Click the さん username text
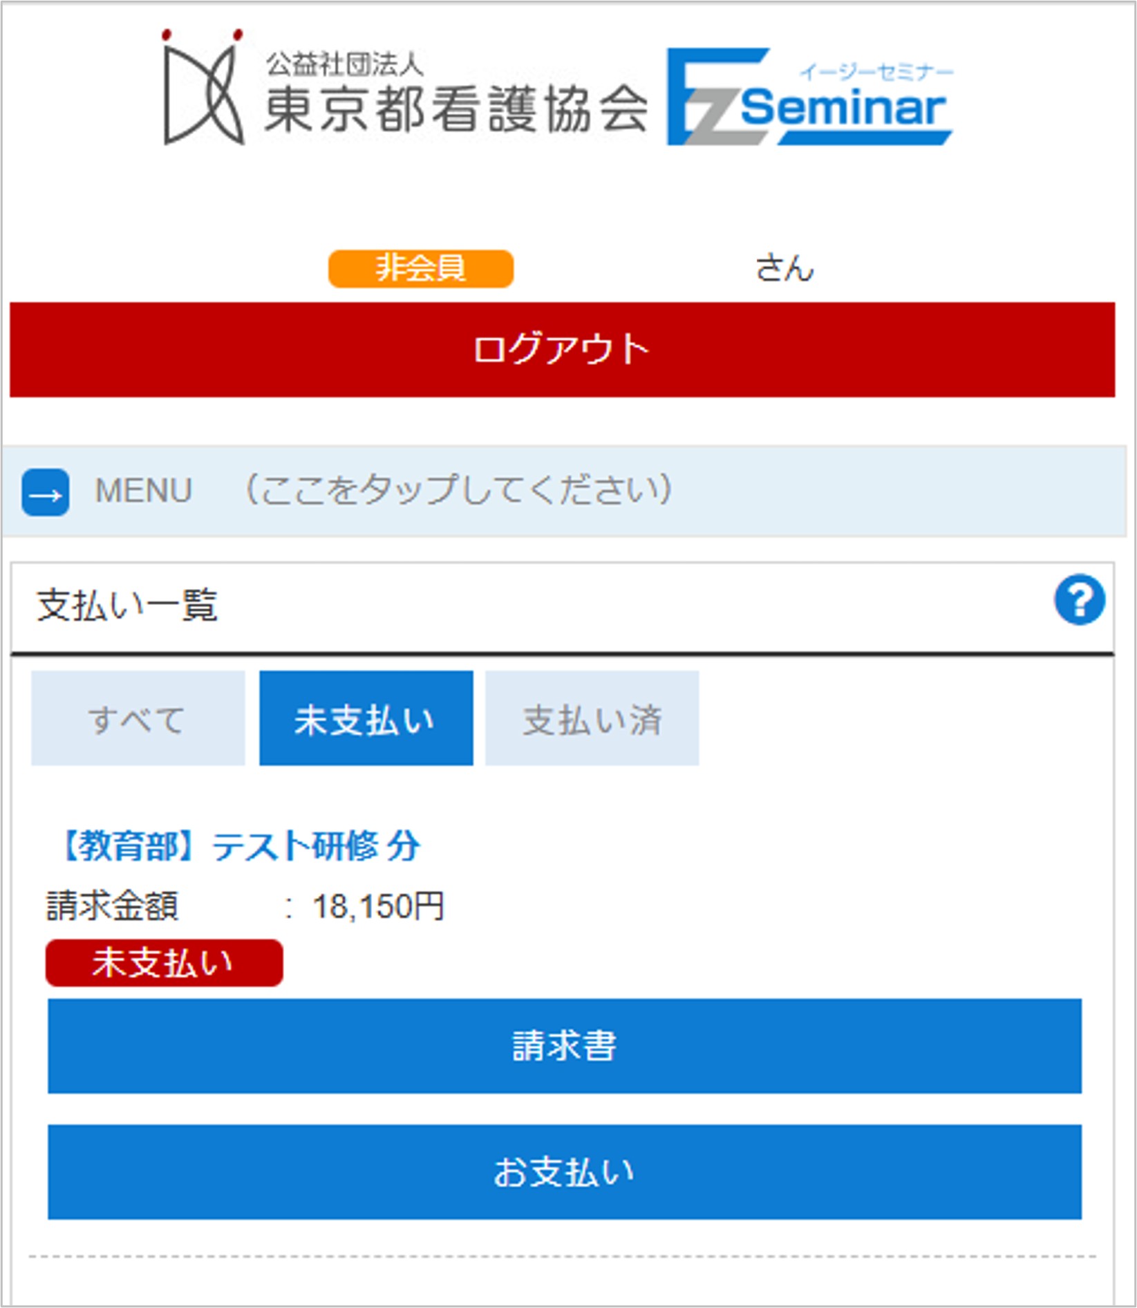This screenshot has width=1137, height=1308. point(784,269)
